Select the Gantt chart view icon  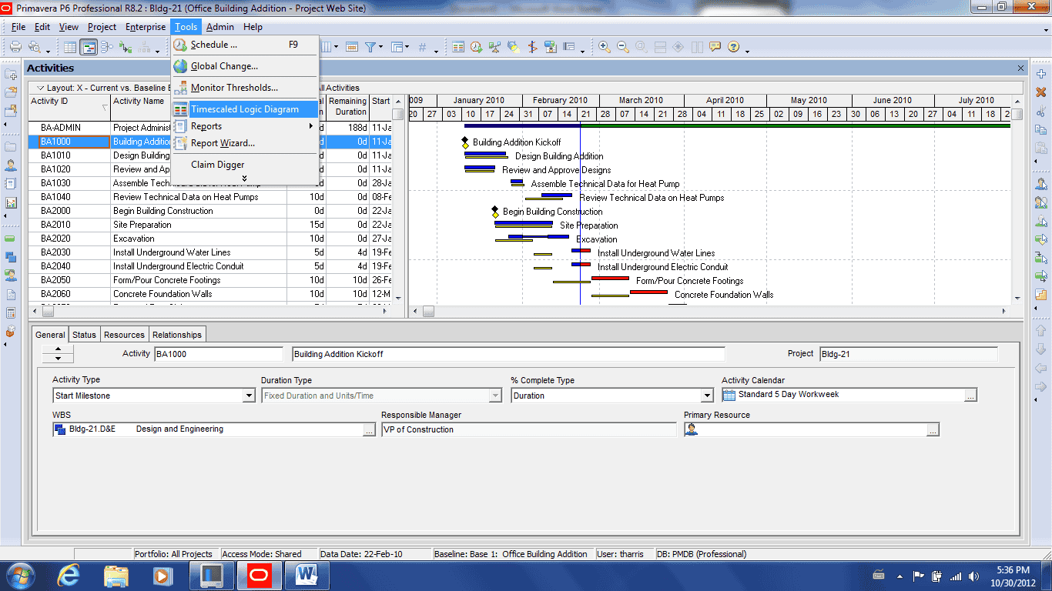pos(89,47)
